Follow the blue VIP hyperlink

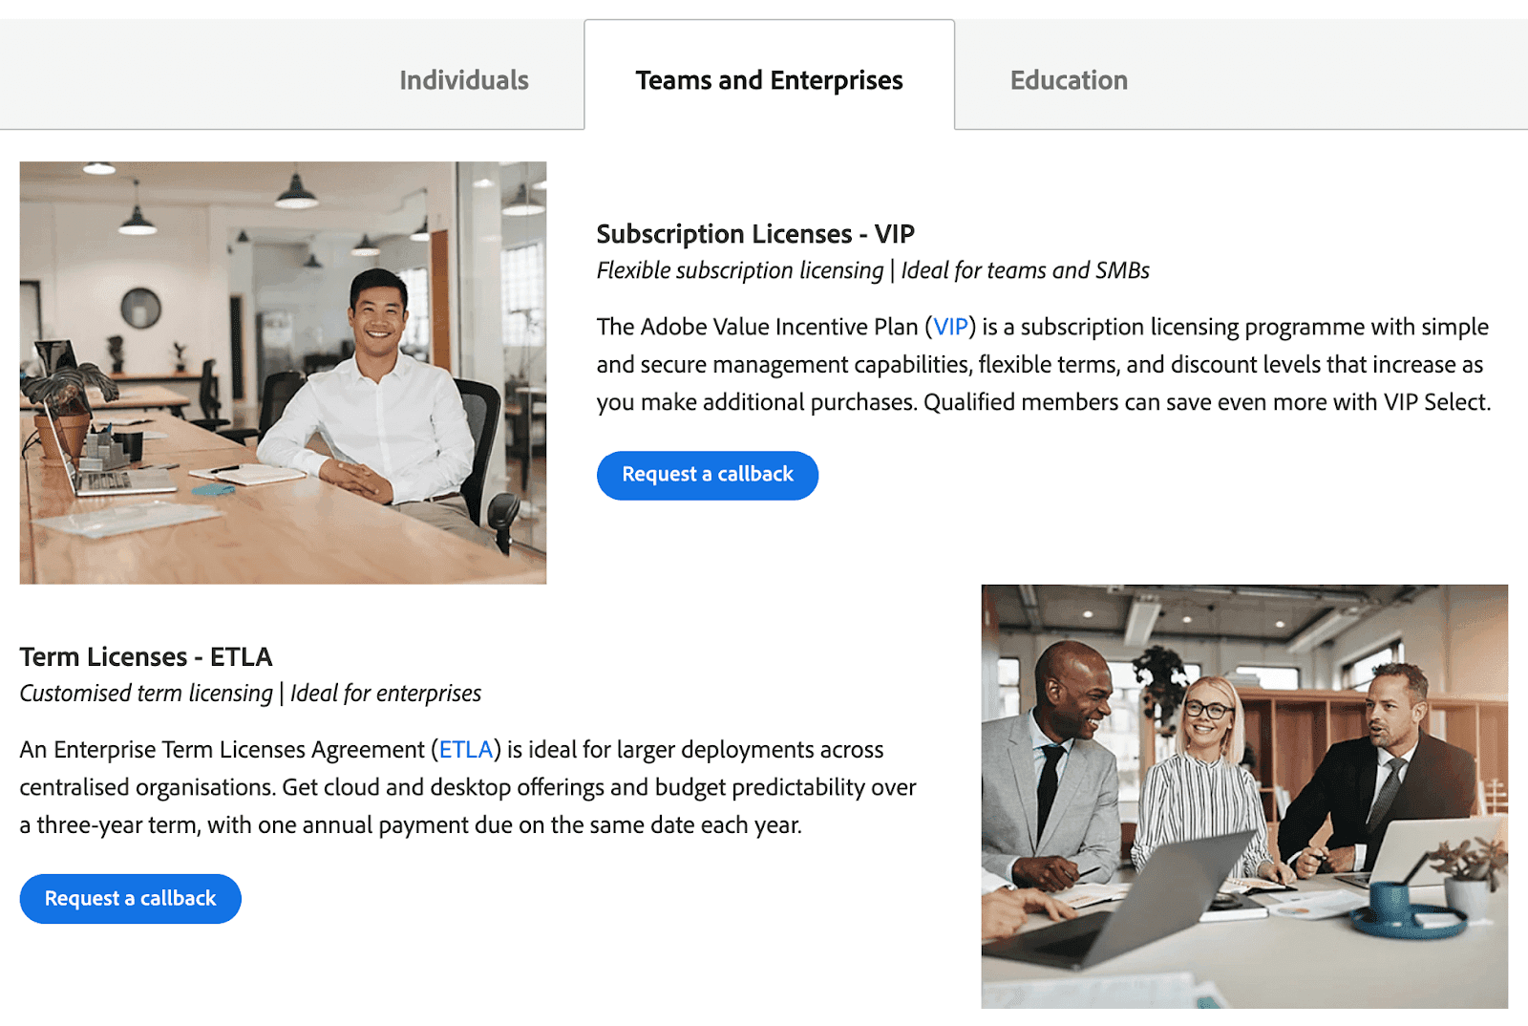click(950, 328)
